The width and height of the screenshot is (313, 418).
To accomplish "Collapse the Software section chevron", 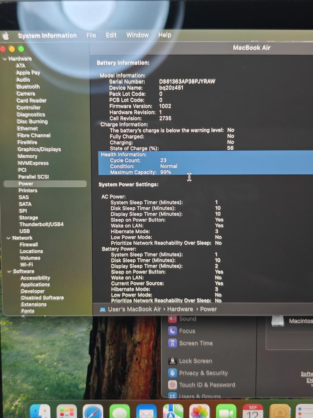I will (10, 271).
